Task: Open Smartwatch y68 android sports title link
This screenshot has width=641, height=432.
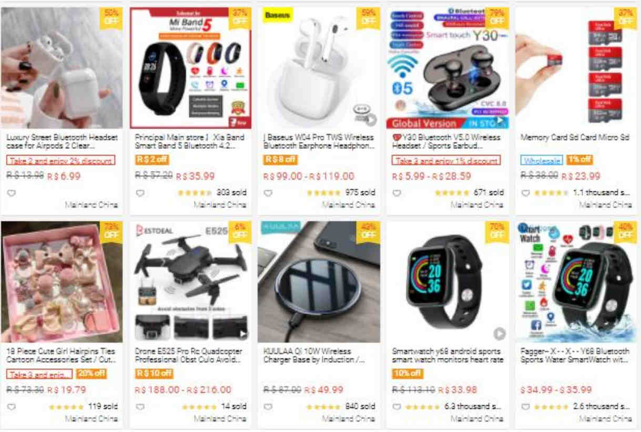Action: [x=447, y=355]
